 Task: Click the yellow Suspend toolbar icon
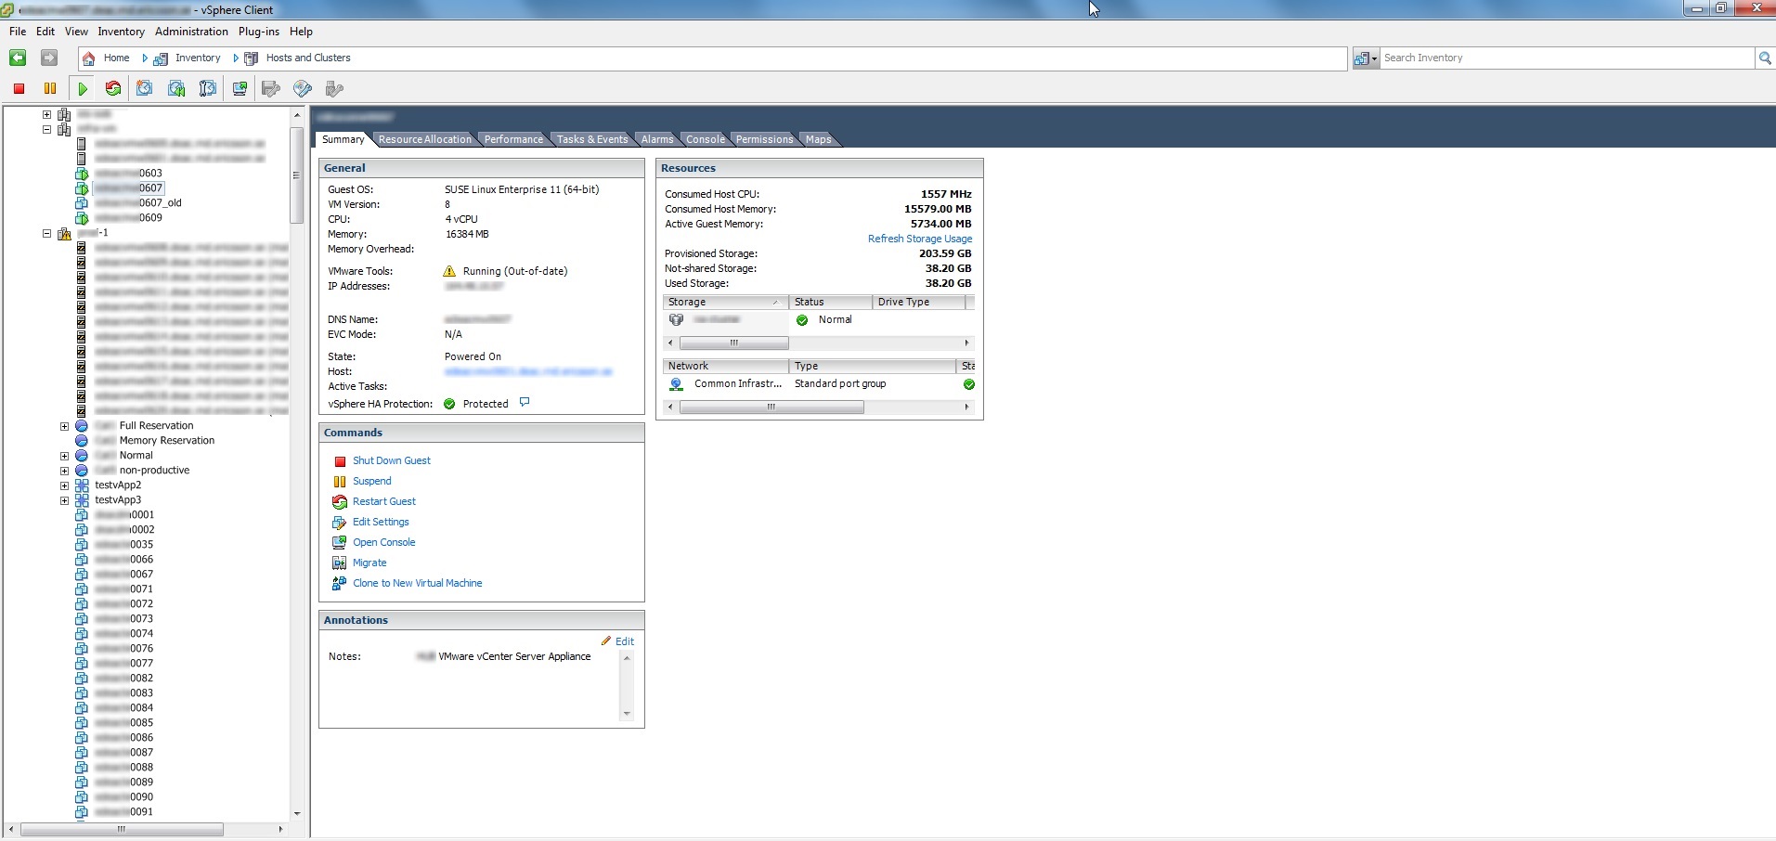pyautogui.click(x=50, y=88)
